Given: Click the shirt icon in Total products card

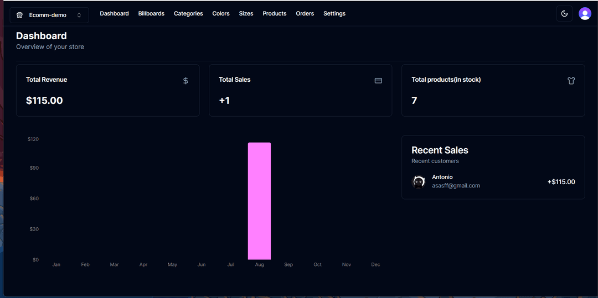Looking at the screenshot, I should pos(571,81).
